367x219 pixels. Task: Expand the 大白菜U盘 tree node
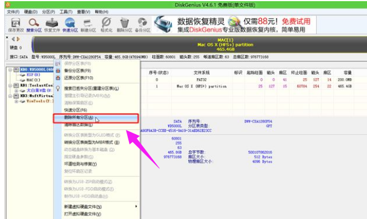point(16,90)
